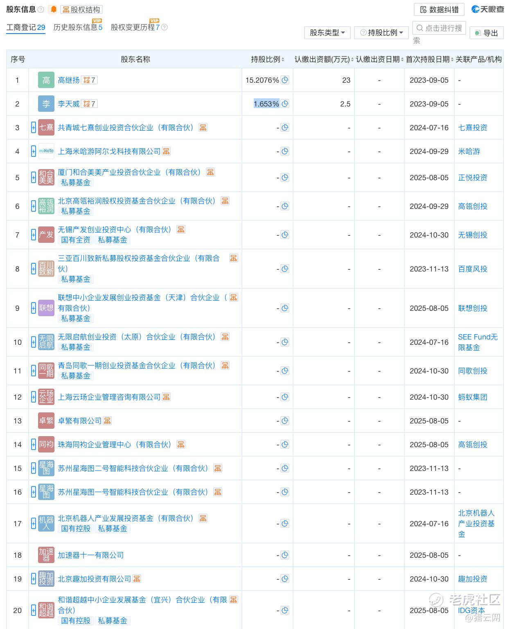Switch to the 股权变更历程 tab
Screen dimensions: 510x629
pyautogui.click(x=135, y=27)
